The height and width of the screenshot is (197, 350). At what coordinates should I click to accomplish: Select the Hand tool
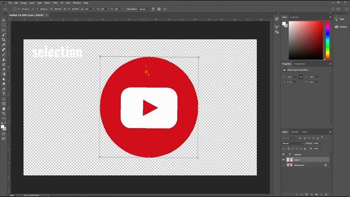(4, 108)
